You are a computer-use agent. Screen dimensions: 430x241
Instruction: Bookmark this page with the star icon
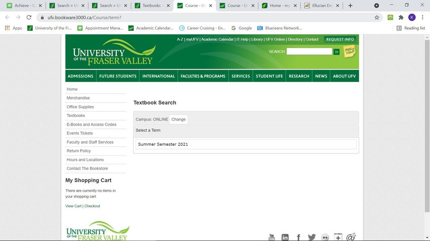377,18
